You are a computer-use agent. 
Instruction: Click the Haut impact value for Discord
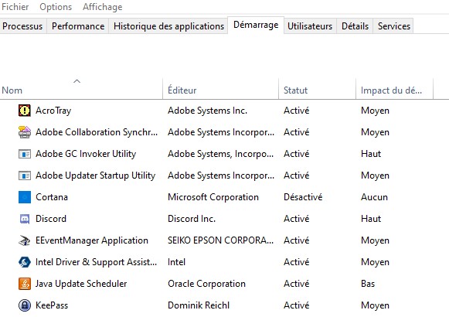click(371, 219)
